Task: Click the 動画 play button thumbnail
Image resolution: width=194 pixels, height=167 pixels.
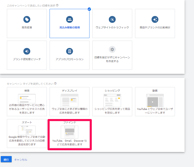Action: click(x=153, y=102)
